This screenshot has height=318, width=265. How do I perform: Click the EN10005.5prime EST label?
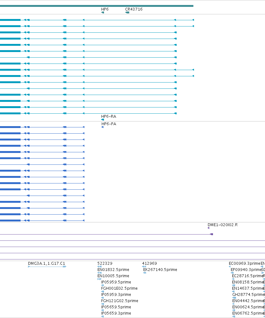113,276
